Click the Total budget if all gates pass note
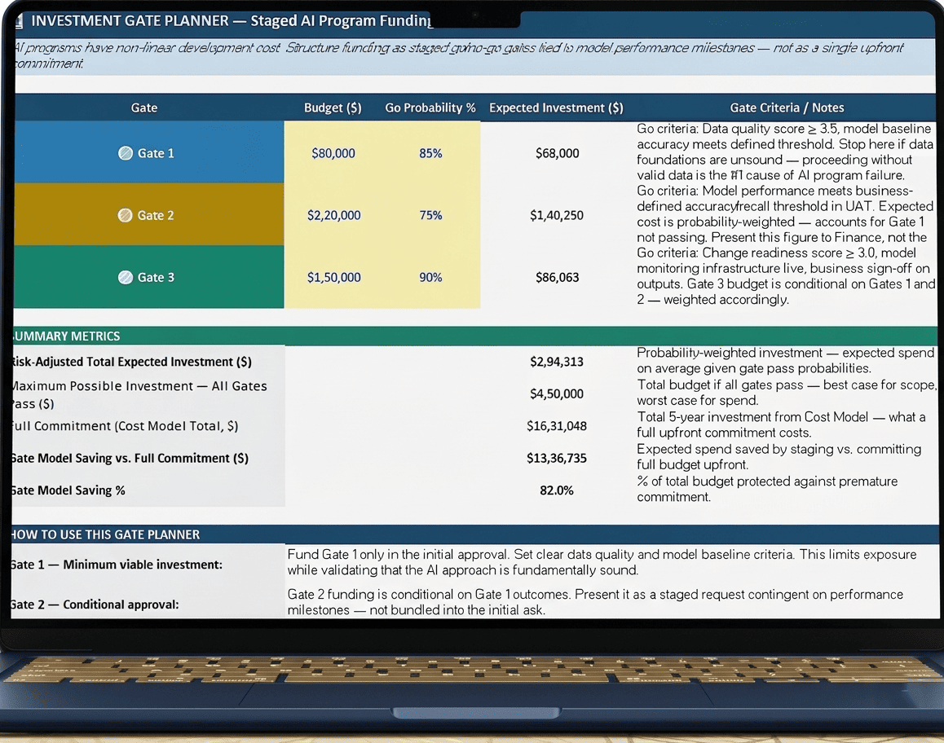944x743 pixels. [787, 393]
